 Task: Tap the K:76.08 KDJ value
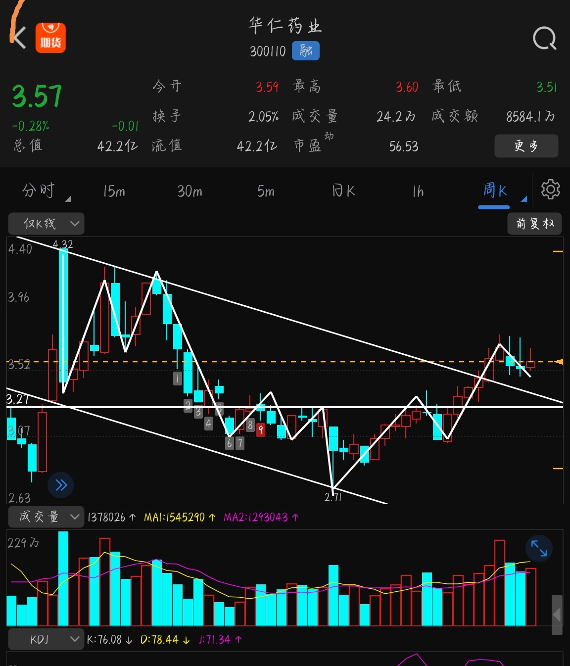click(x=110, y=639)
